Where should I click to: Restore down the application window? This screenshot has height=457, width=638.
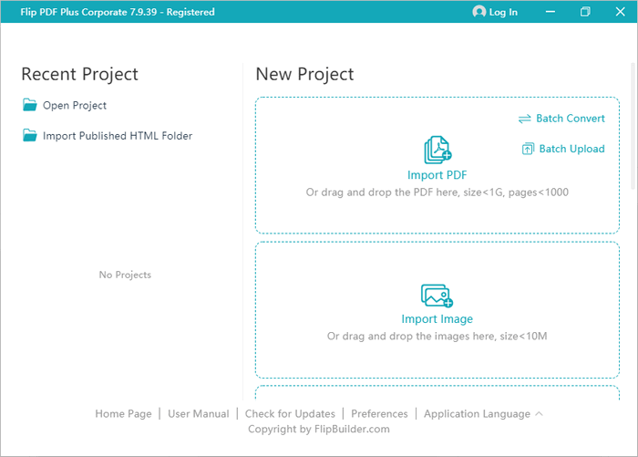[585, 12]
